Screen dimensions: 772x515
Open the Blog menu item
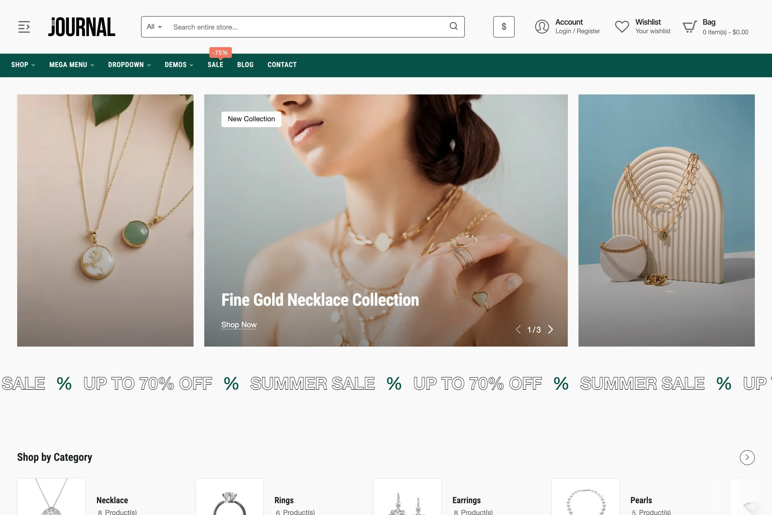click(x=245, y=65)
